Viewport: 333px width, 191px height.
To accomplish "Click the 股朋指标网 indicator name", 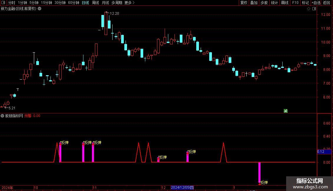I will coord(14,116).
